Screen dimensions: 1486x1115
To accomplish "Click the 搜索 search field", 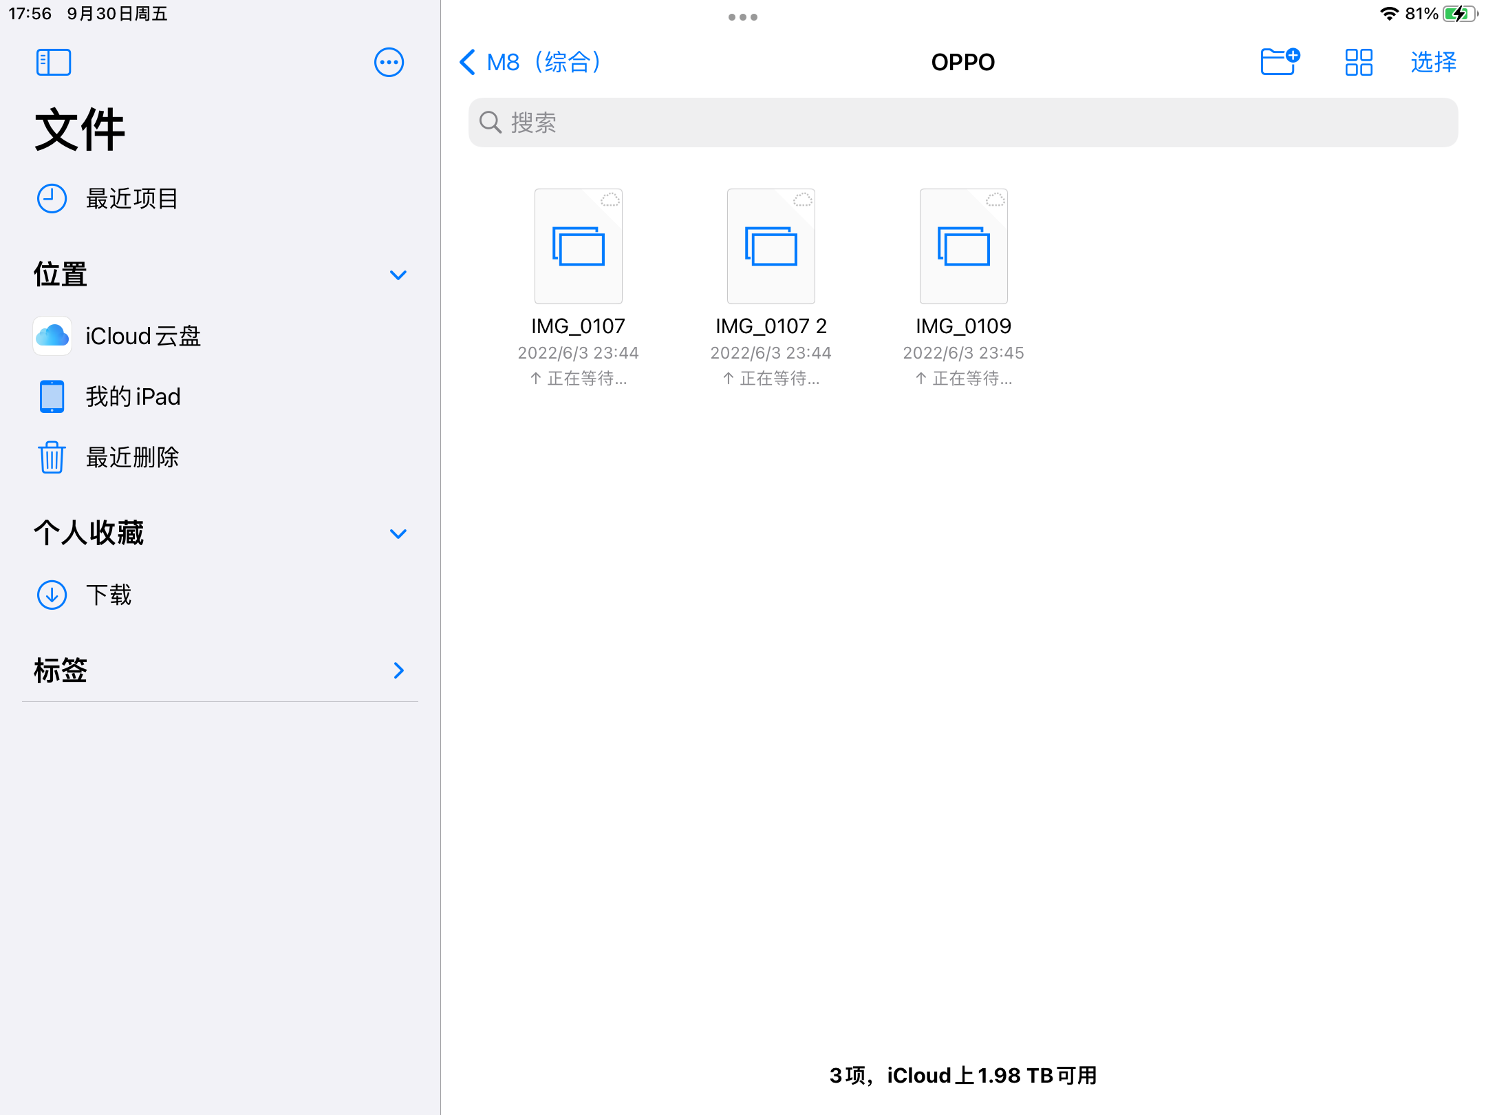I will click(963, 123).
